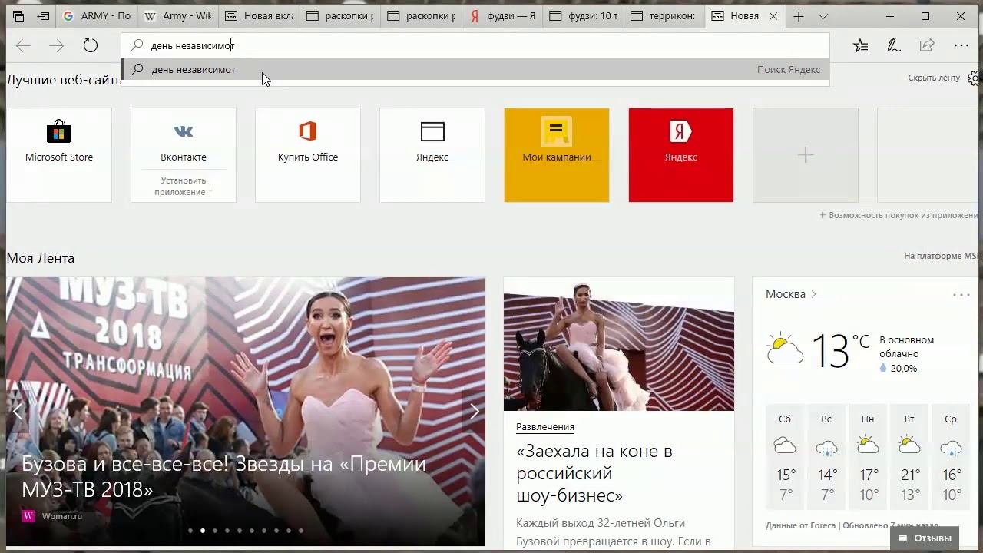Open the Favorites hub star icon
This screenshot has height=553, width=983.
point(861,45)
